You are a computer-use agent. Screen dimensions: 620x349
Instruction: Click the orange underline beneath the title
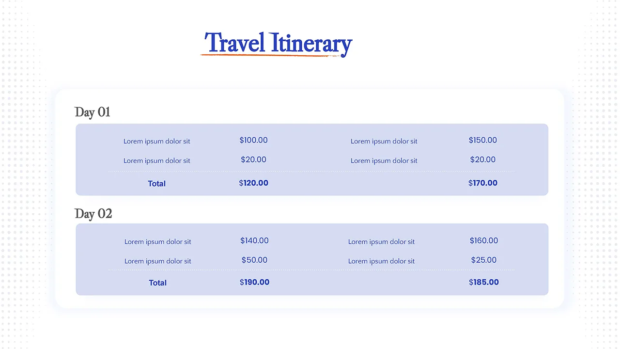pyautogui.click(x=271, y=55)
